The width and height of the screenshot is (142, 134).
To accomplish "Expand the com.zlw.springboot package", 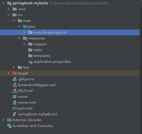I will 24,32.
